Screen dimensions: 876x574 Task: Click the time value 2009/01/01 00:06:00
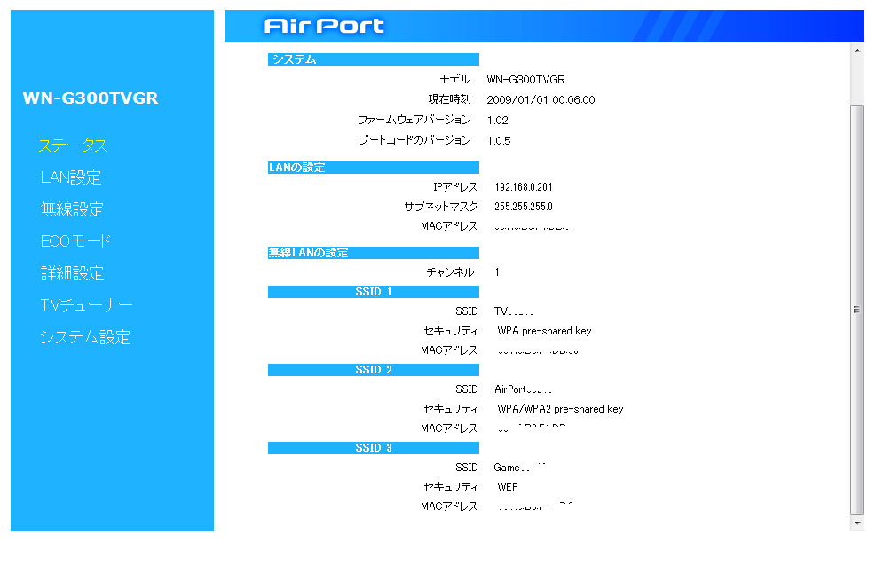(541, 100)
